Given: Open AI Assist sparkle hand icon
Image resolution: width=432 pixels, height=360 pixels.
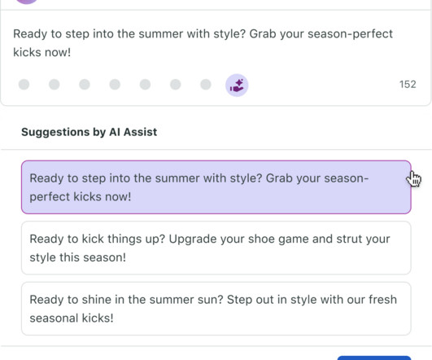Looking at the screenshot, I should coord(237,86).
